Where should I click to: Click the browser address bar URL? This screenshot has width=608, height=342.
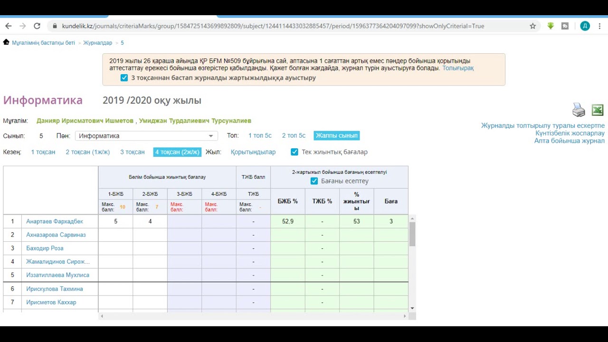click(x=273, y=26)
